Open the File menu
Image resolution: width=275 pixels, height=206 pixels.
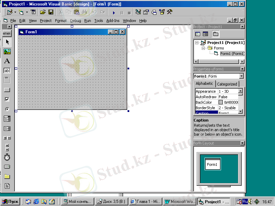pos(13,21)
